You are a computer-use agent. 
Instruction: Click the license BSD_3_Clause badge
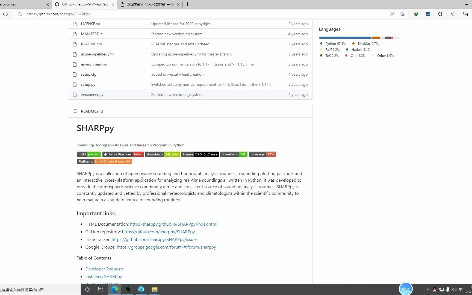pos(200,154)
